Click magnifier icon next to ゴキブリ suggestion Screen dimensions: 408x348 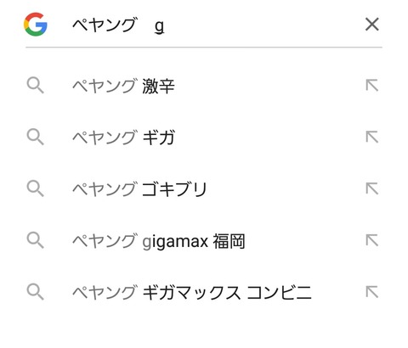point(36,189)
